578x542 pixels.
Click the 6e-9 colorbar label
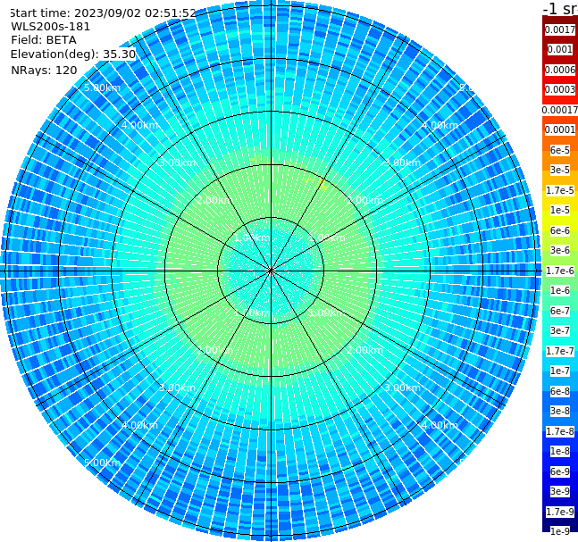(560, 471)
